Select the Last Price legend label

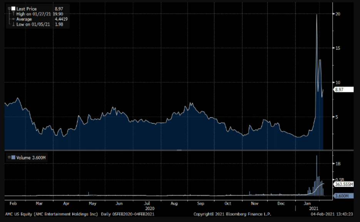tap(27, 9)
